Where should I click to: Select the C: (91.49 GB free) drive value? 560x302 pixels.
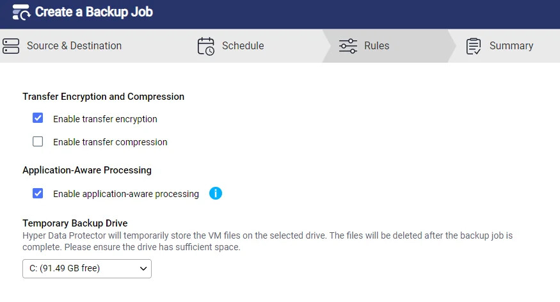tap(65, 268)
